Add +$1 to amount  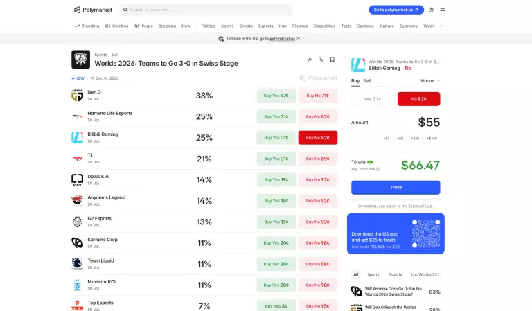(386, 139)
